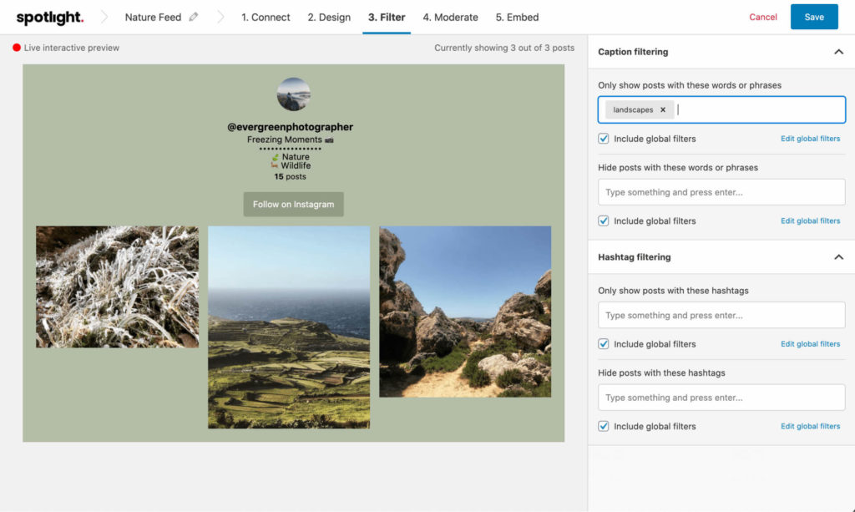
Task: Collapse the Caption filtering section
Action: [838, 51]
